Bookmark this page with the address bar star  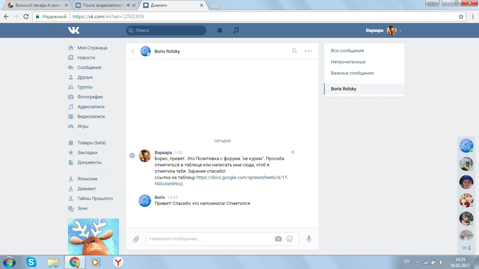pyautogui.click(x=461, y=16)
